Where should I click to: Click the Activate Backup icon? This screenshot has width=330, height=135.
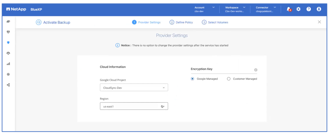(x=38, y=22)
